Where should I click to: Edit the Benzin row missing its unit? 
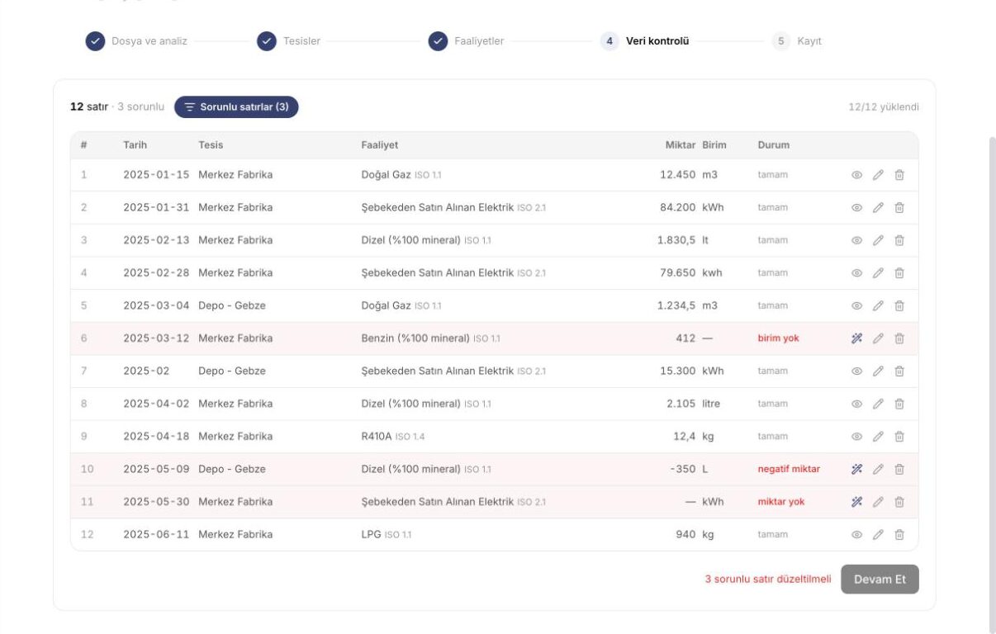pos(878,338)
